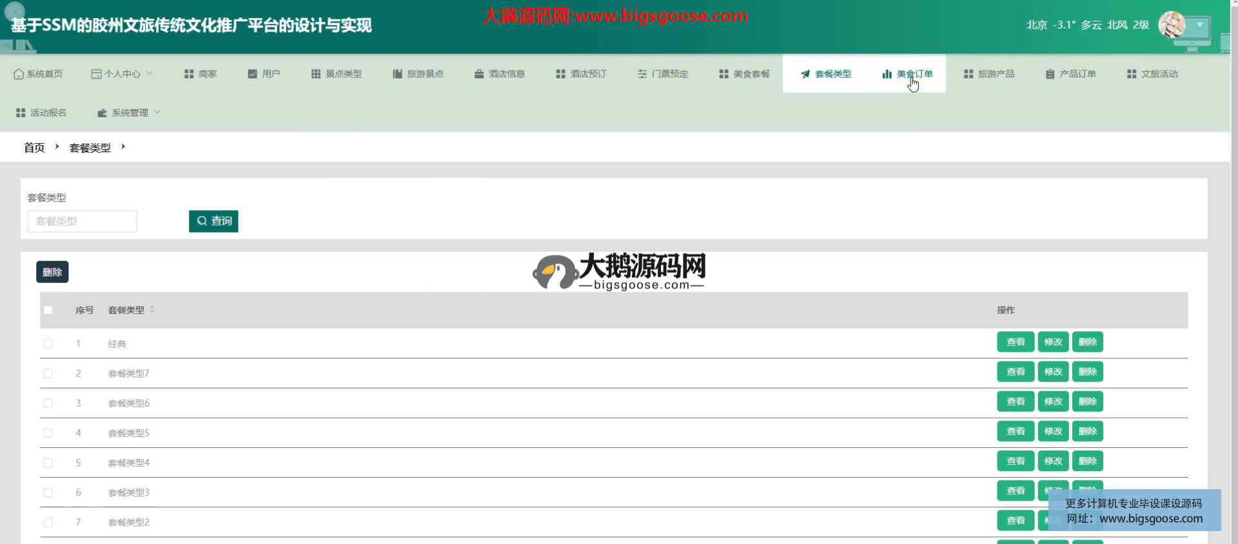This screenshot has width=1238, height=544.
Task: Click the clipboard icon beside 产品订单
Action: pos(1050,74)
